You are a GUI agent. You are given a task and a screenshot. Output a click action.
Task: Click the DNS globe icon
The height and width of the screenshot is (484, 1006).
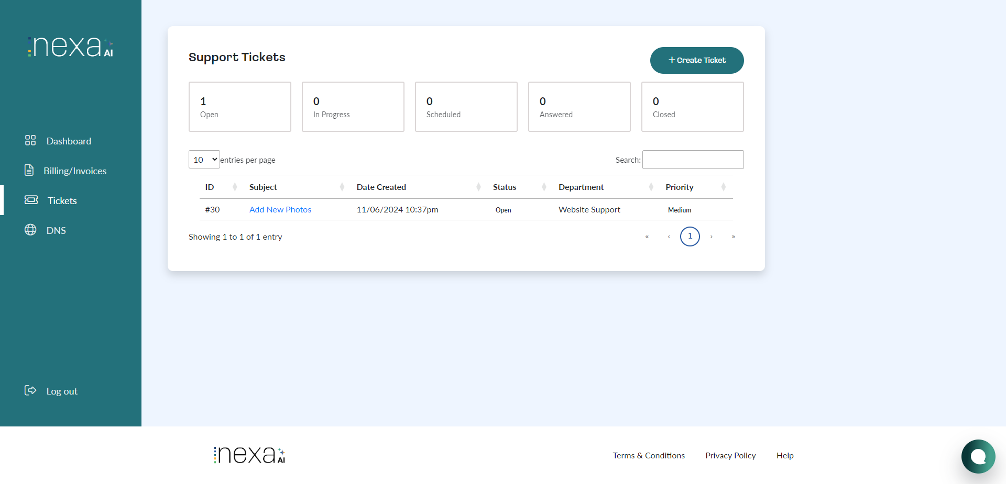tap(30, 230)
